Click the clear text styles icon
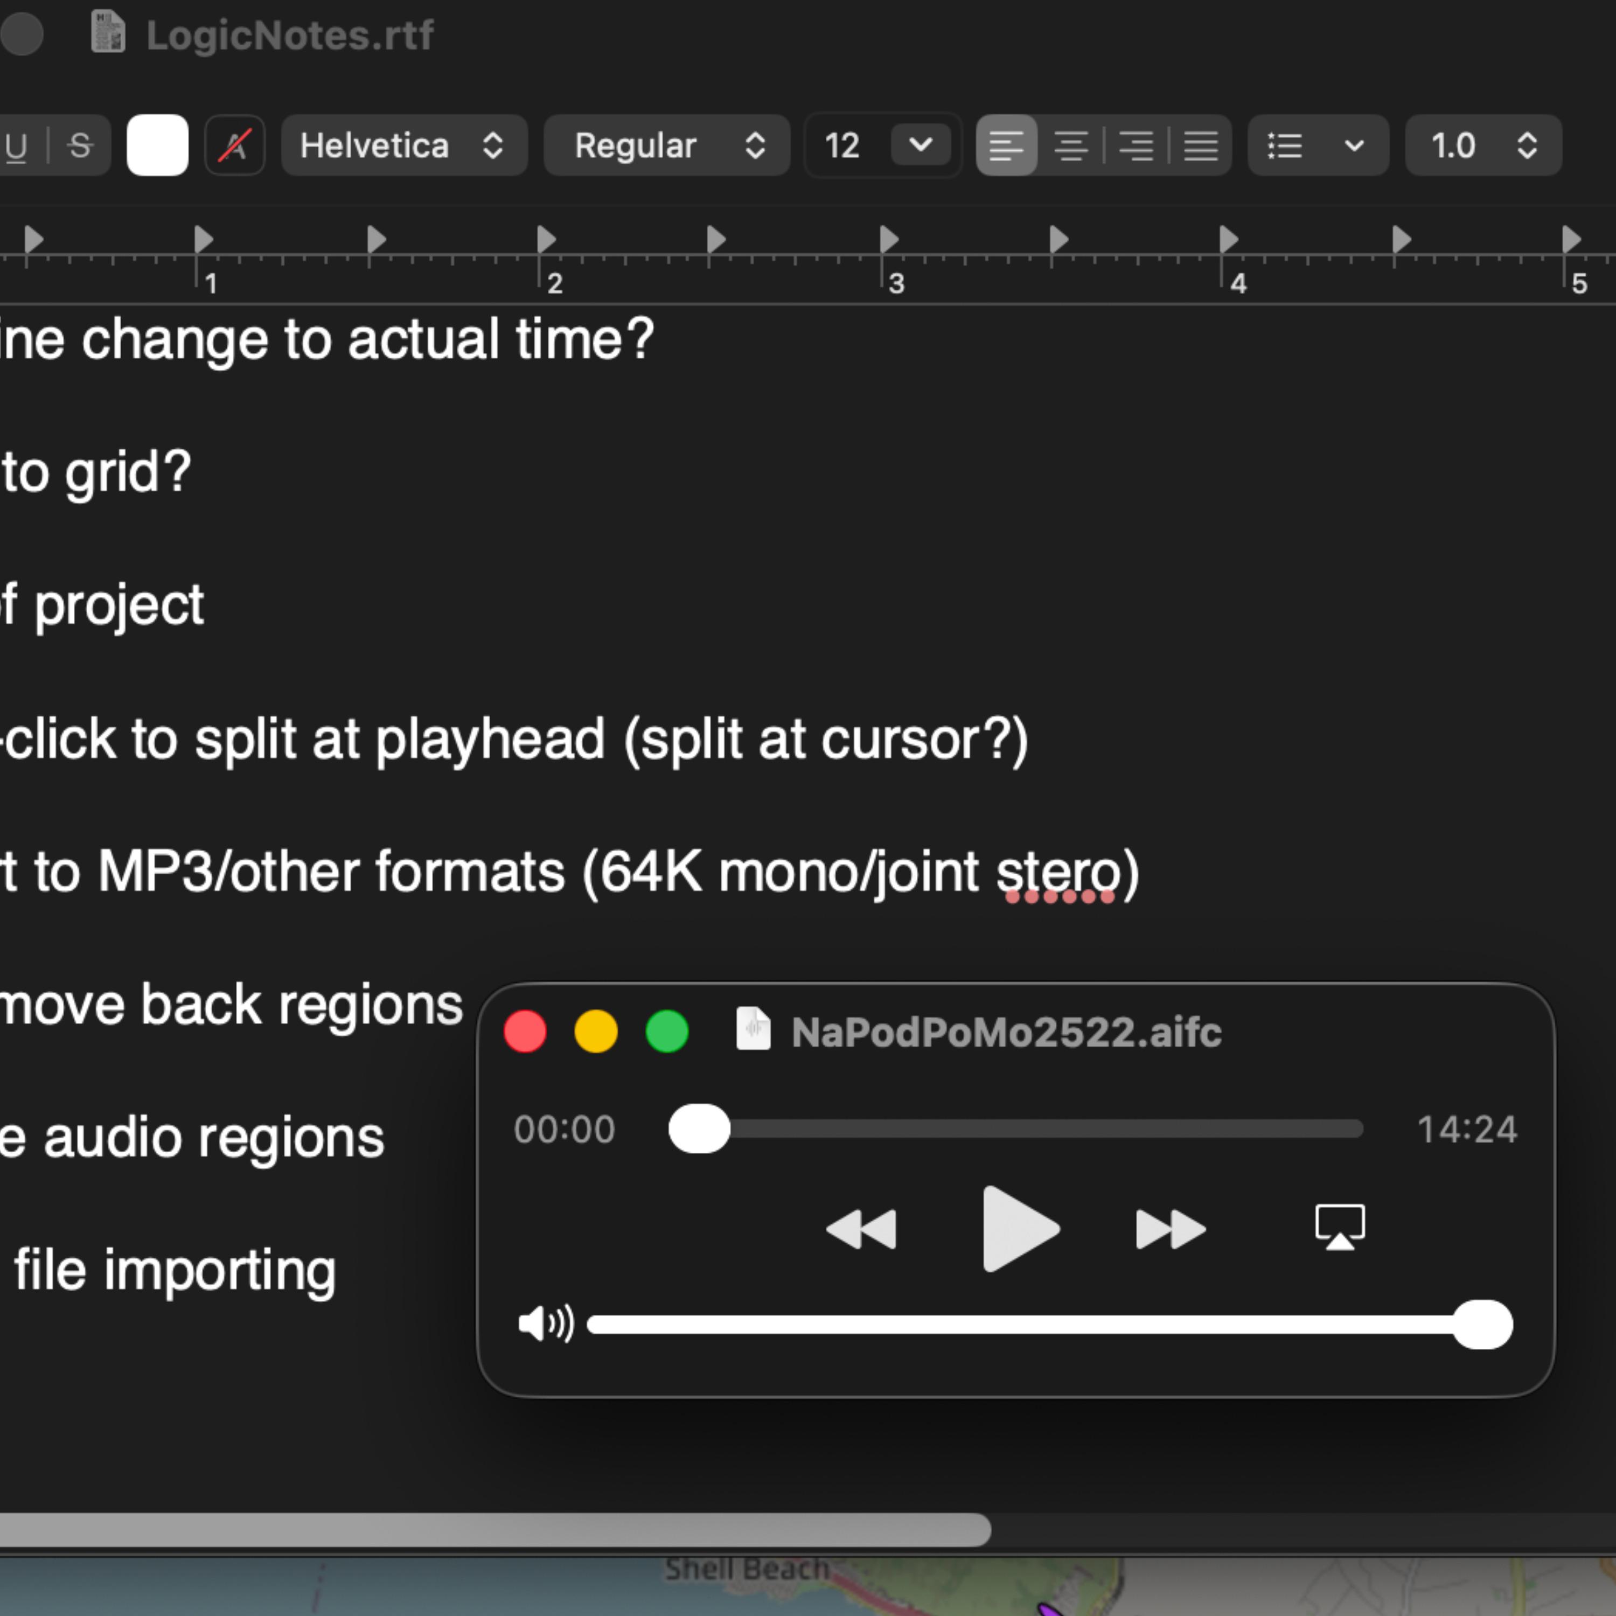The width and height of the screenshot is (1616, 1616). 234,145
